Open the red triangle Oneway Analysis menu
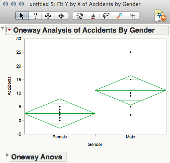Viewport: 170px width, 163px height. click(x=9, y=30)
